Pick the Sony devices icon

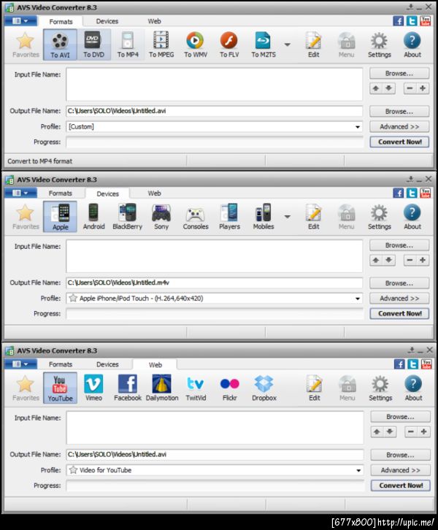[161, 217]
